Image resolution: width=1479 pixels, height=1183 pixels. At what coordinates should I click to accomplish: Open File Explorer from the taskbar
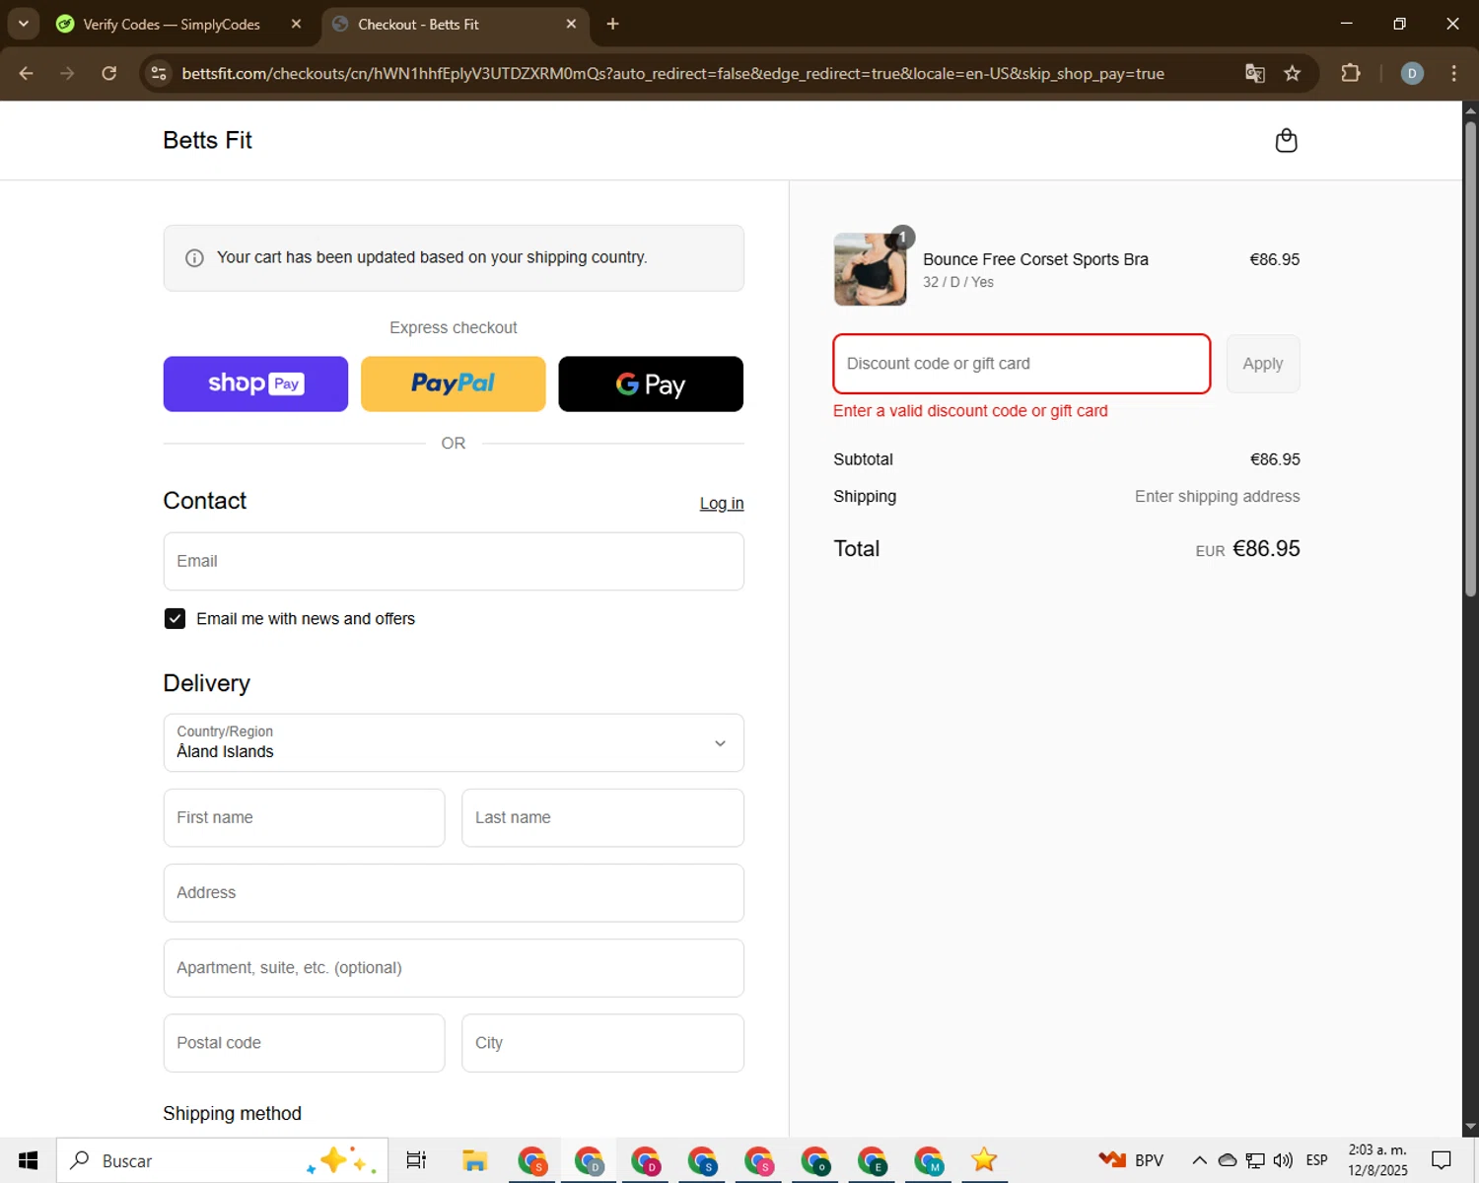(x=475, y=1160)
